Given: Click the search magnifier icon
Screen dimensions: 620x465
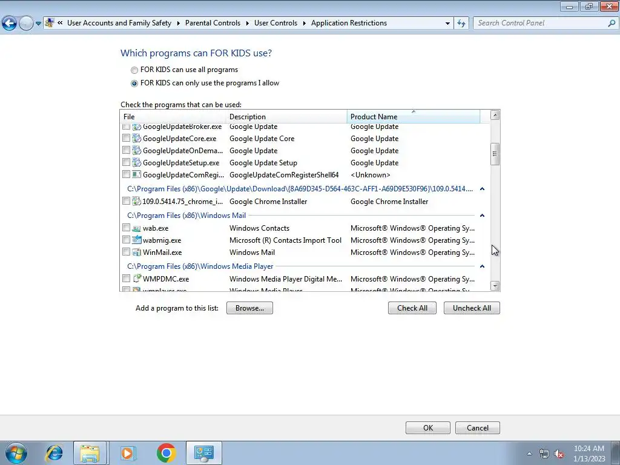Looking at the screenshot, I should tap(612, 23).
